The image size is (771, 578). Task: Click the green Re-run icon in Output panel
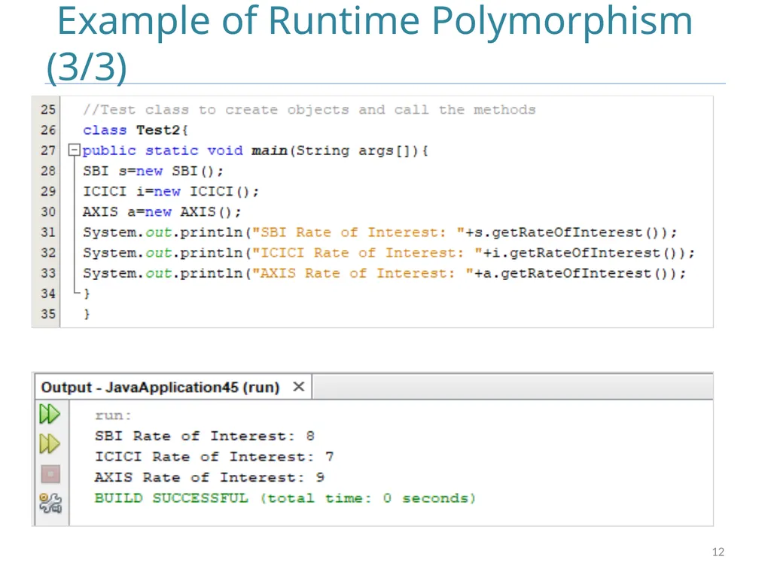point(50,414)
